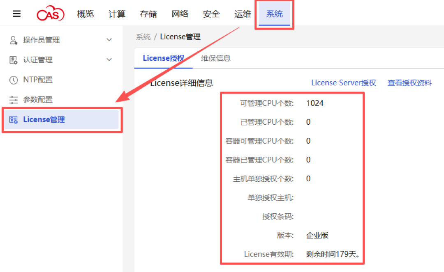The image size is (444, 272).
Task: Switch to the 维保信息 tab
Action: 216,58
